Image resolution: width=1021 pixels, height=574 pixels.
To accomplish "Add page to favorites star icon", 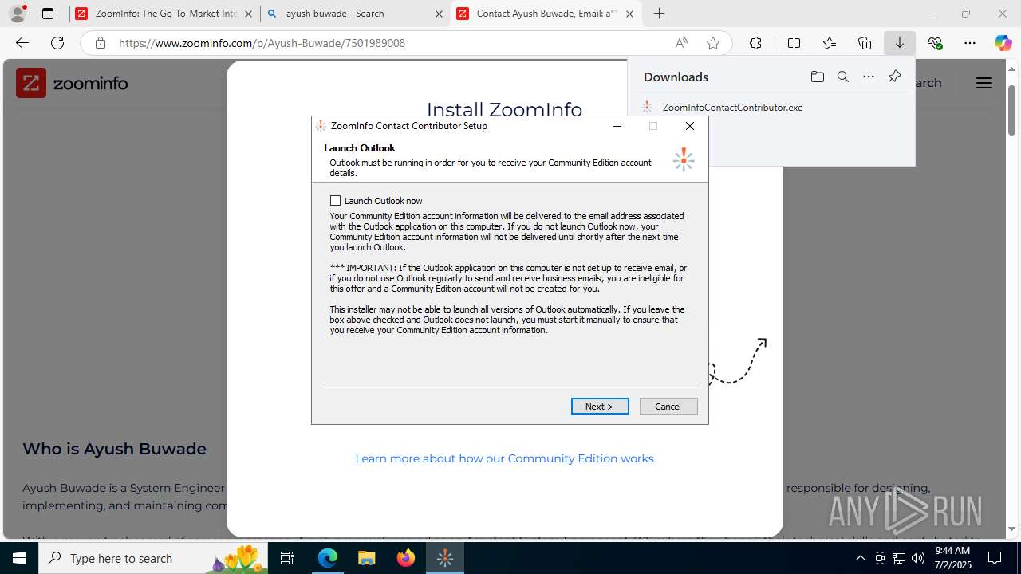I will pos(713,43).
